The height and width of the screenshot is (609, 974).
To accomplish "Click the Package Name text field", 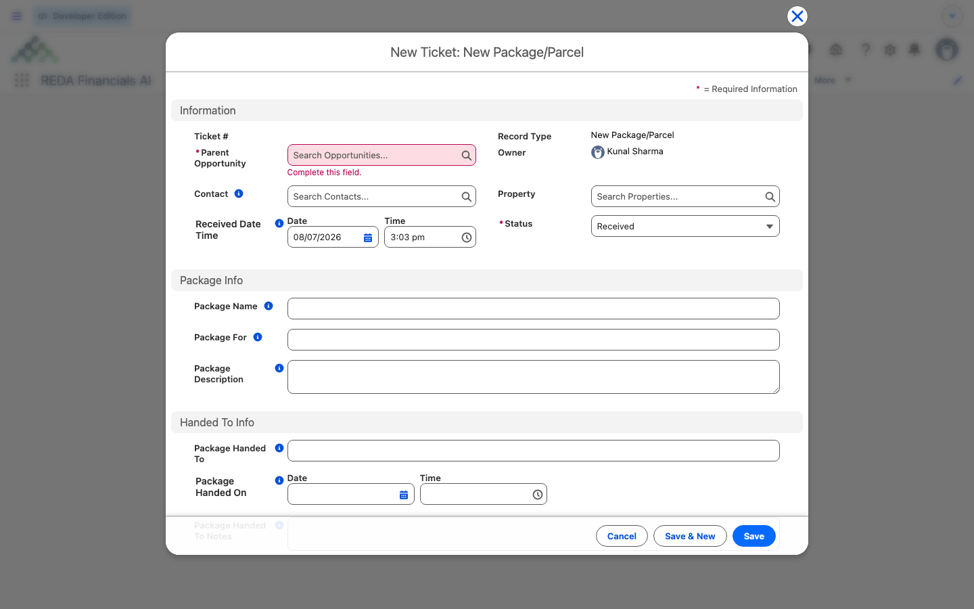I will [x=534, y=309].
